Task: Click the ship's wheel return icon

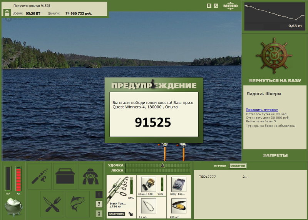Action: pyautogui.click(x=274, y=56)
